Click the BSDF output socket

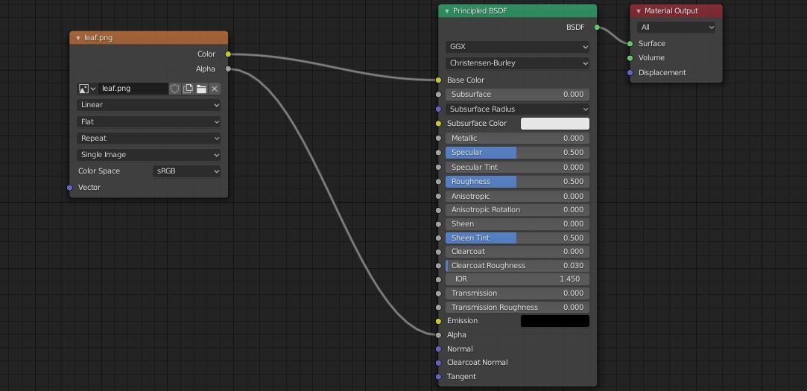(x=597, y=28)
